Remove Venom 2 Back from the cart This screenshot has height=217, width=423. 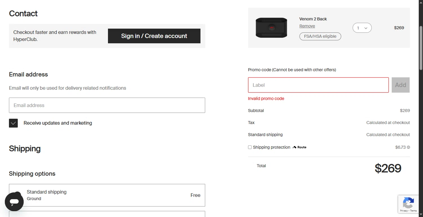(307, 26)
